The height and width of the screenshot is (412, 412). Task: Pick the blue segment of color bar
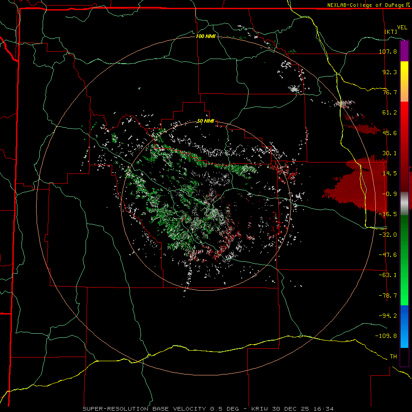pos(404,326)
